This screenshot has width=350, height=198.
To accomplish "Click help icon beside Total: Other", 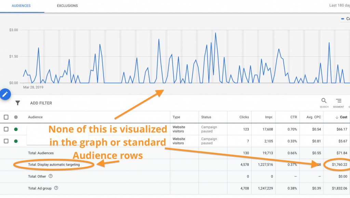I will pos(51,176).
